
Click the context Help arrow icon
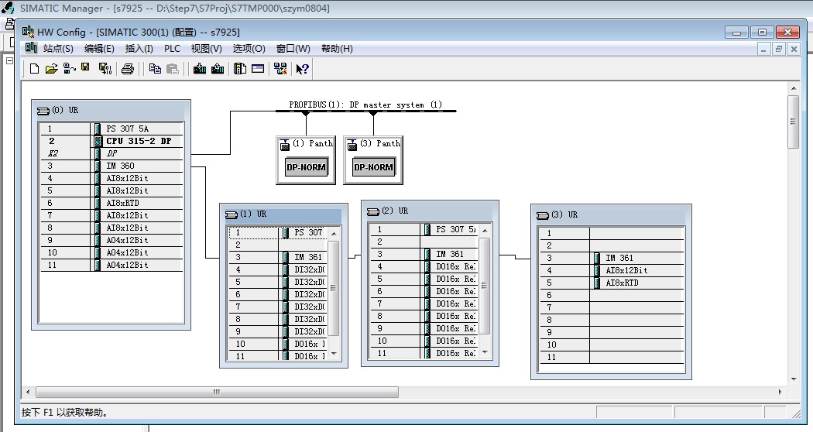click(302, 68)
